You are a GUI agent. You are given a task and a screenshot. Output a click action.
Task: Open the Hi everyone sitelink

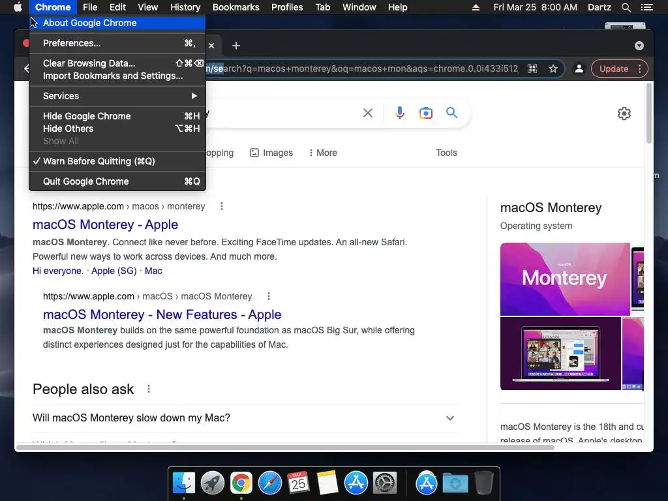point(58,271)
